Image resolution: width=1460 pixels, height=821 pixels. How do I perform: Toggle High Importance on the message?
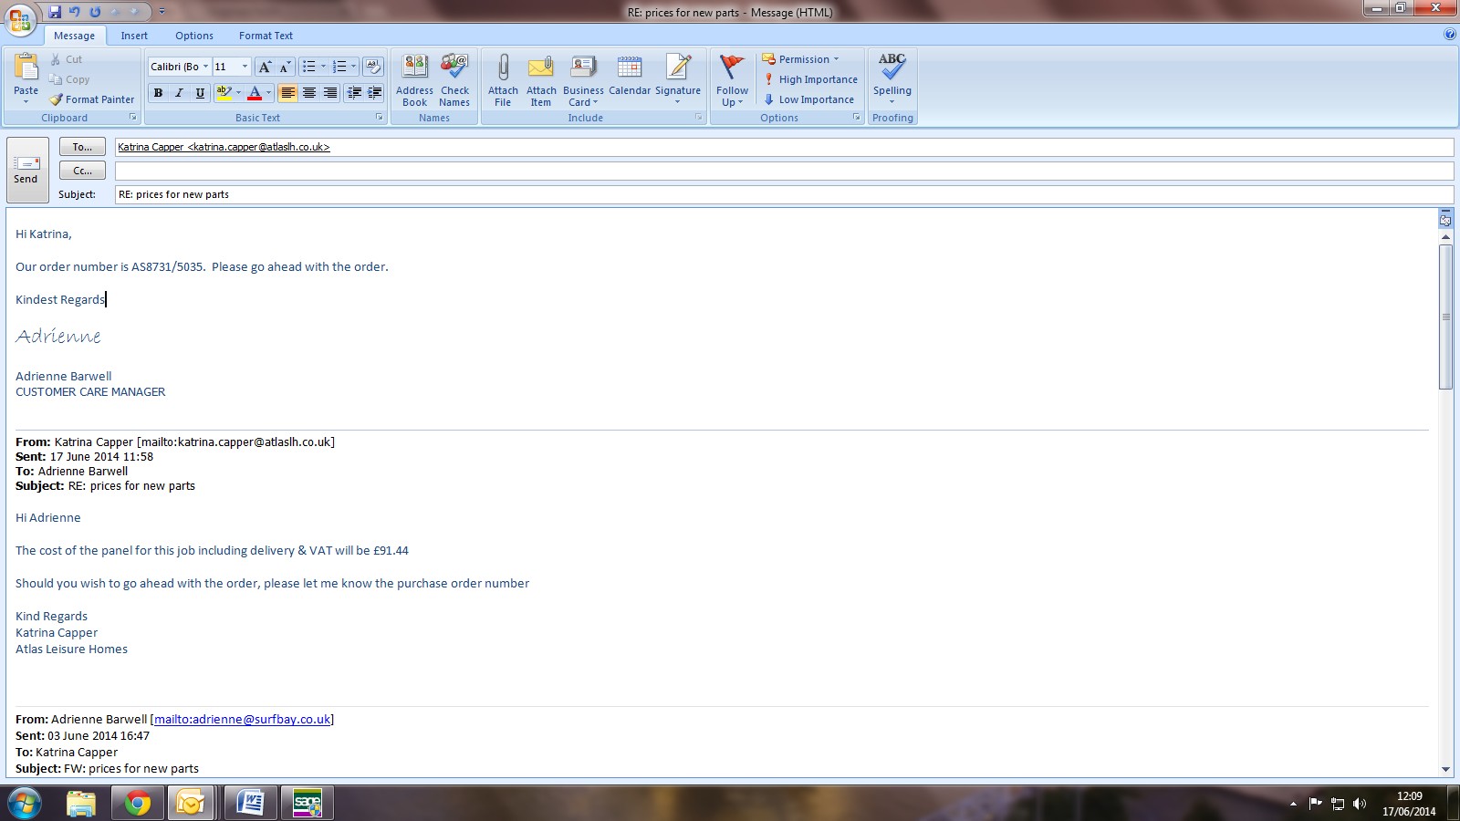click(810, 79)
